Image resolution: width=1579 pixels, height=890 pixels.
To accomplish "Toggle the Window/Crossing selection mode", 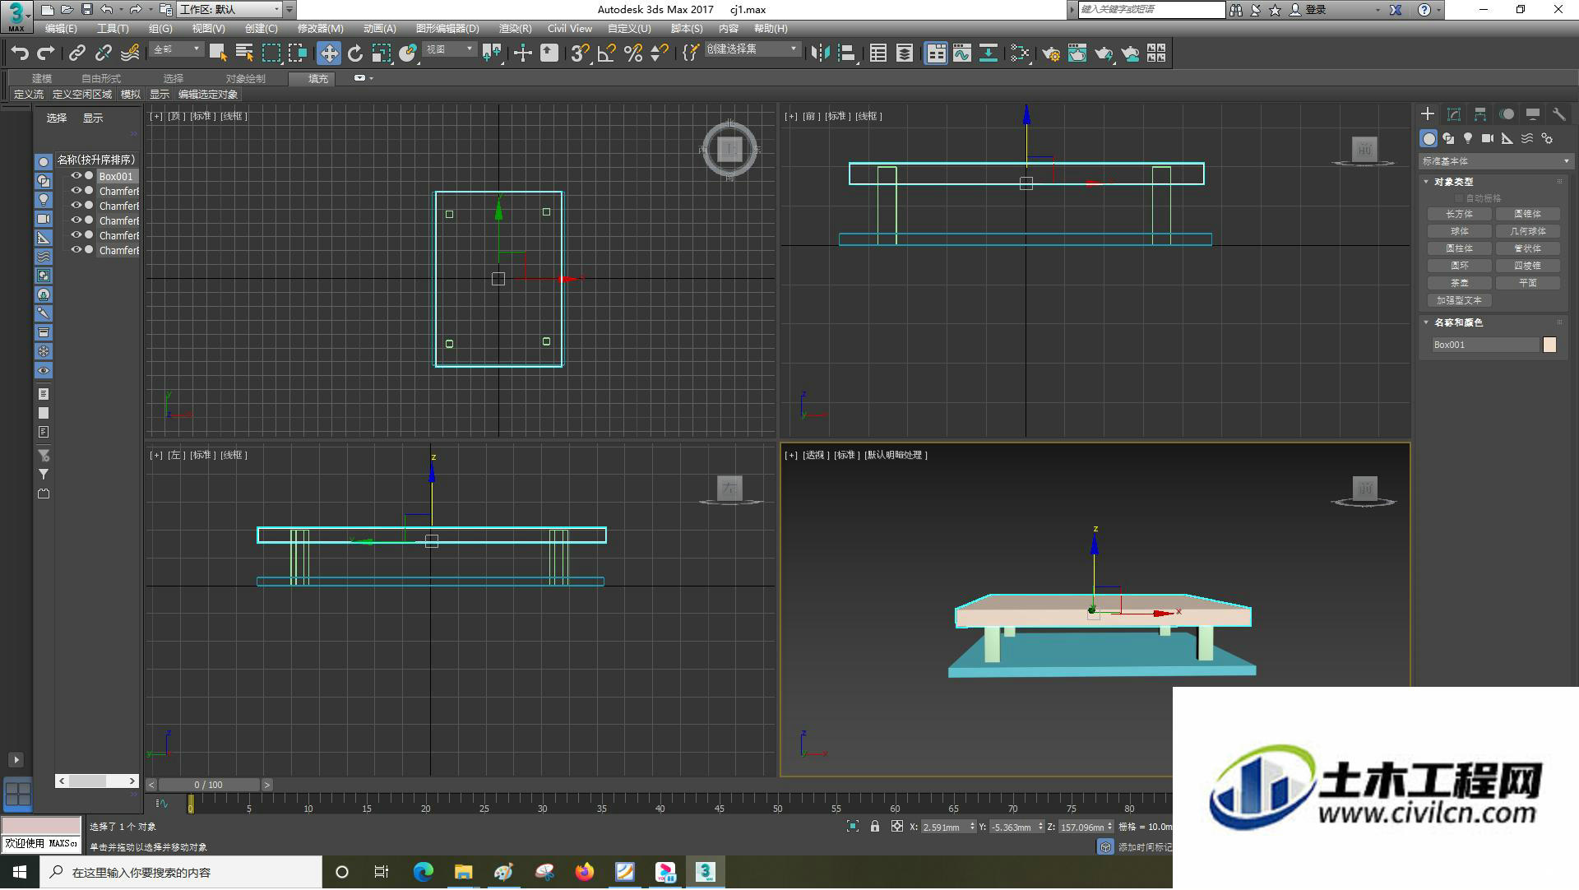I will coord(297,53).
